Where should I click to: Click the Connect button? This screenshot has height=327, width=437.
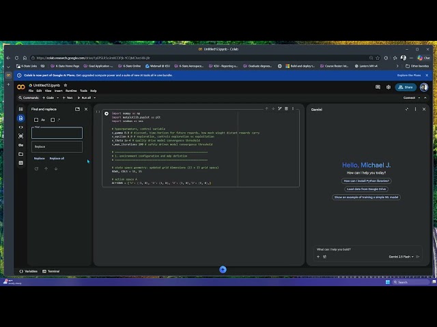click(x=409, y=98)
